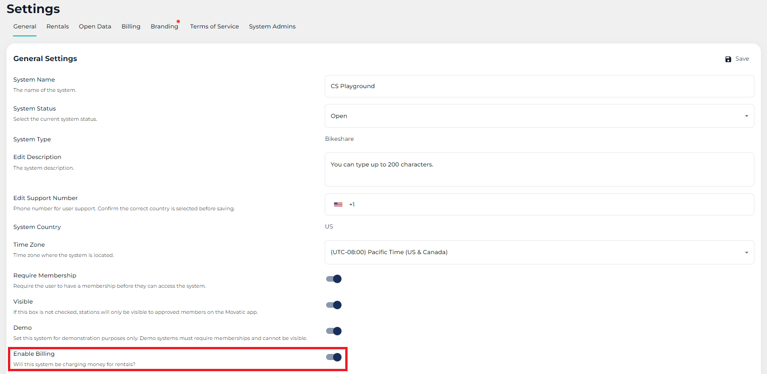Expand the Time Zone dropdown arrow
Viewport: 767px width, 374px height.
746,253
